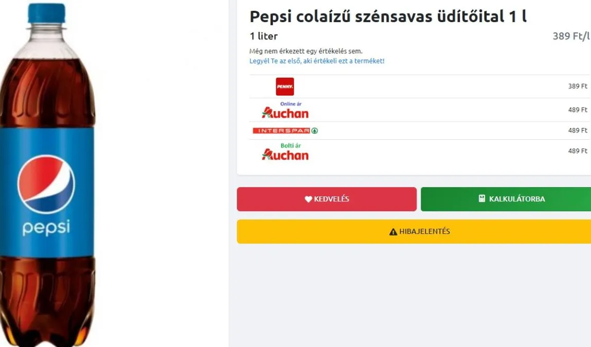
Task: Click the Auchan logo under Online ár
Action: [x=285, y=112]
